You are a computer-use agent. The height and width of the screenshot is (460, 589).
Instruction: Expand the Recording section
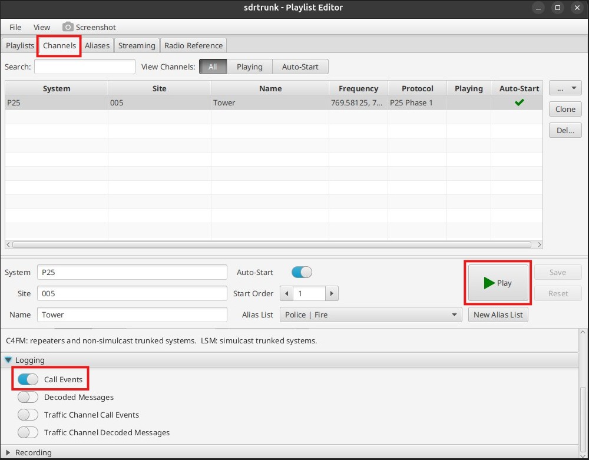point(8,452)
